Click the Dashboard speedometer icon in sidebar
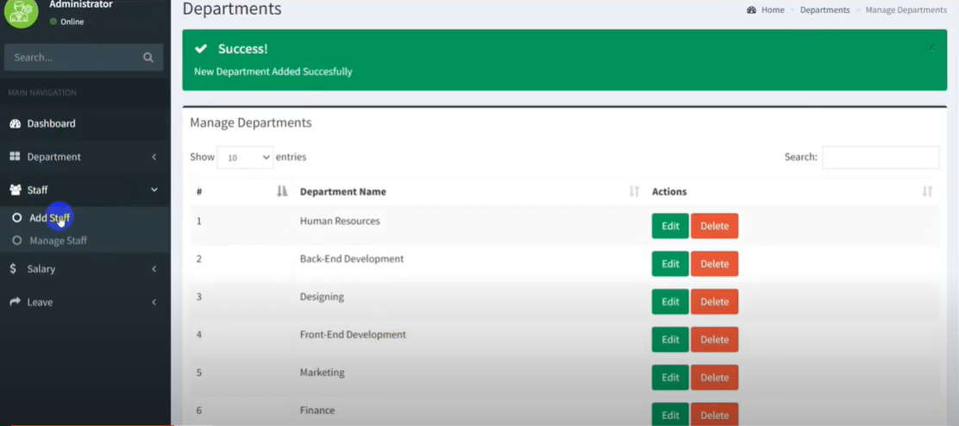959x426 pixels. pyautogui.click(x=15, y=124)
